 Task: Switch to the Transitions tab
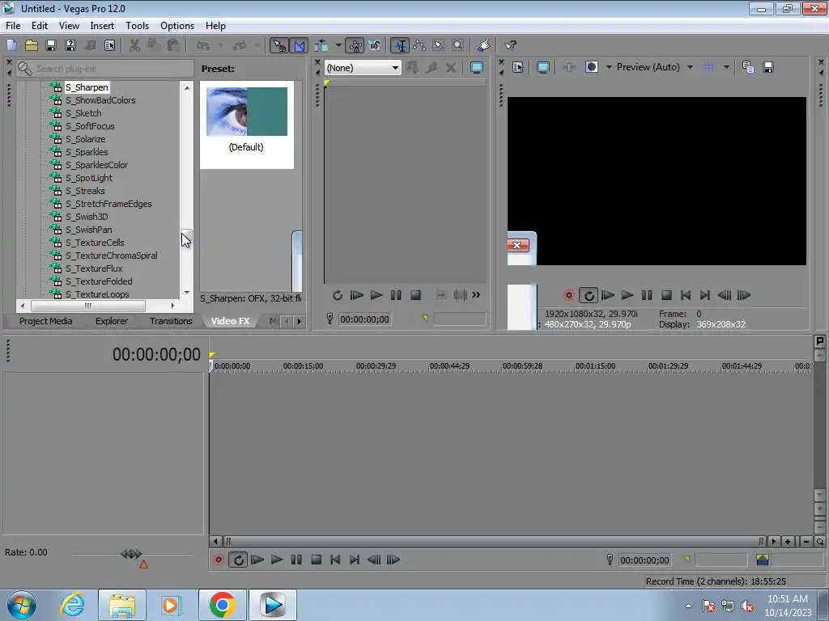pyautogui.click(x=171, y=321)
